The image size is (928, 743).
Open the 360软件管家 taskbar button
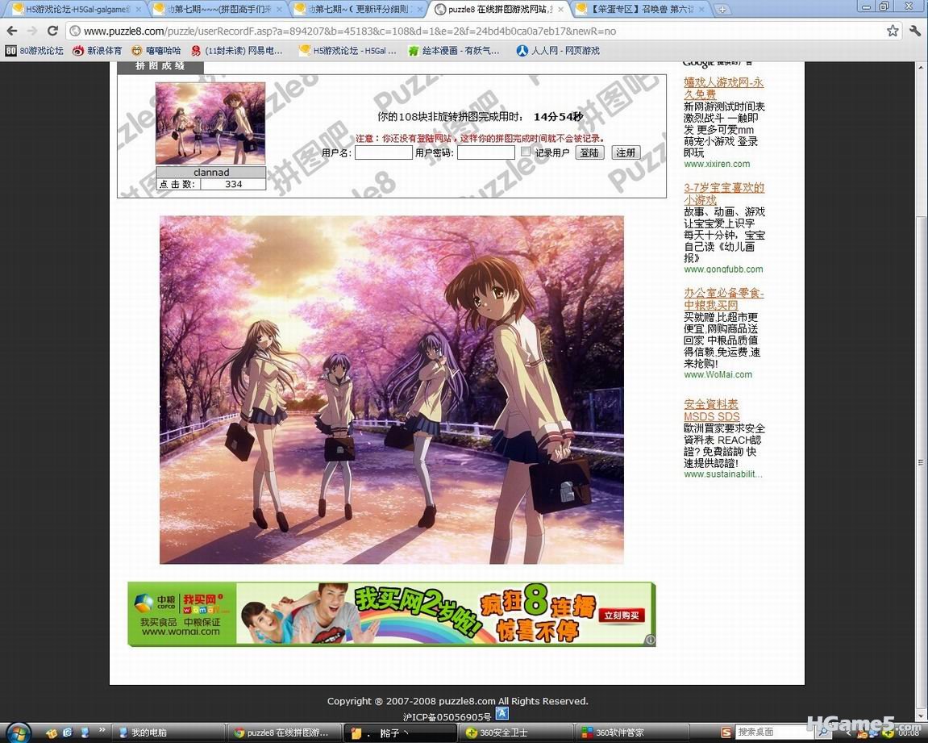click(x=632, y=733)
